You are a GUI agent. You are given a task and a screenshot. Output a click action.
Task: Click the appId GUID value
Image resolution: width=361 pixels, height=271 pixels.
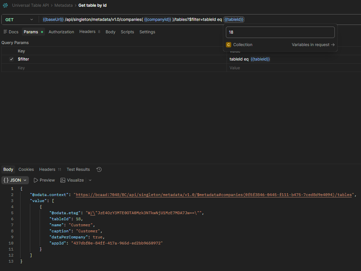(117, 243)
